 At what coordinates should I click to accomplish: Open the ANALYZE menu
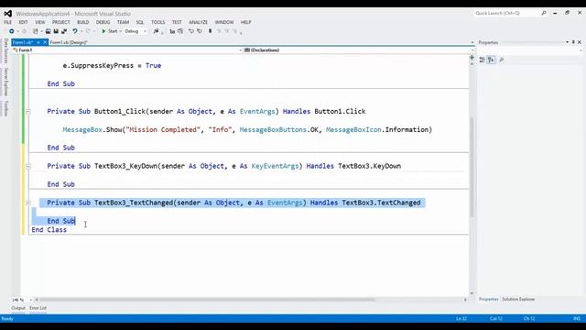[x=198, y=22]
